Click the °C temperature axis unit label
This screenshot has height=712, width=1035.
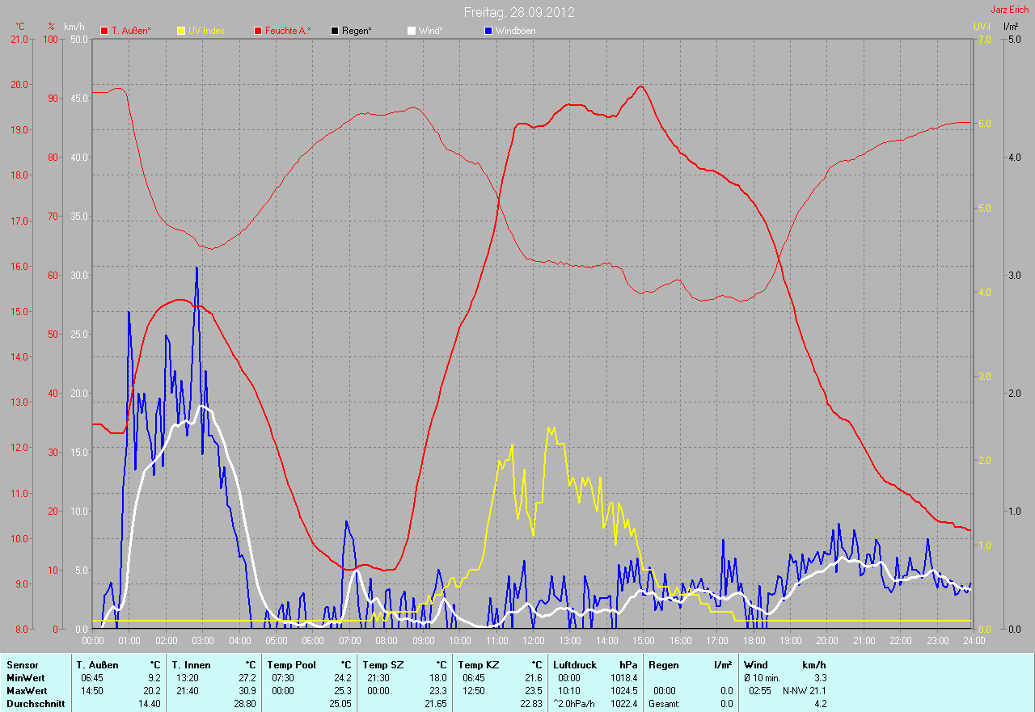point(20,27)
